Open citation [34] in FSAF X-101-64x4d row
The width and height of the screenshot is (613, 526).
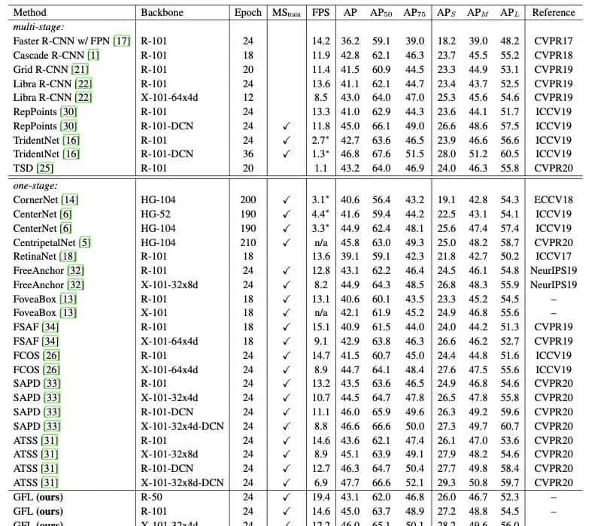pos(50,342)
